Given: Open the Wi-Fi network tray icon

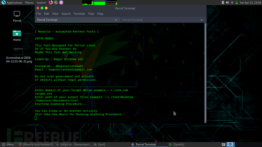Looking at the screenshot, I should tap(232, 3).
